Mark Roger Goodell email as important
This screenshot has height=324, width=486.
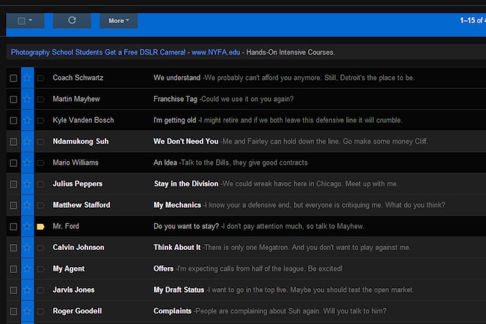40,311
